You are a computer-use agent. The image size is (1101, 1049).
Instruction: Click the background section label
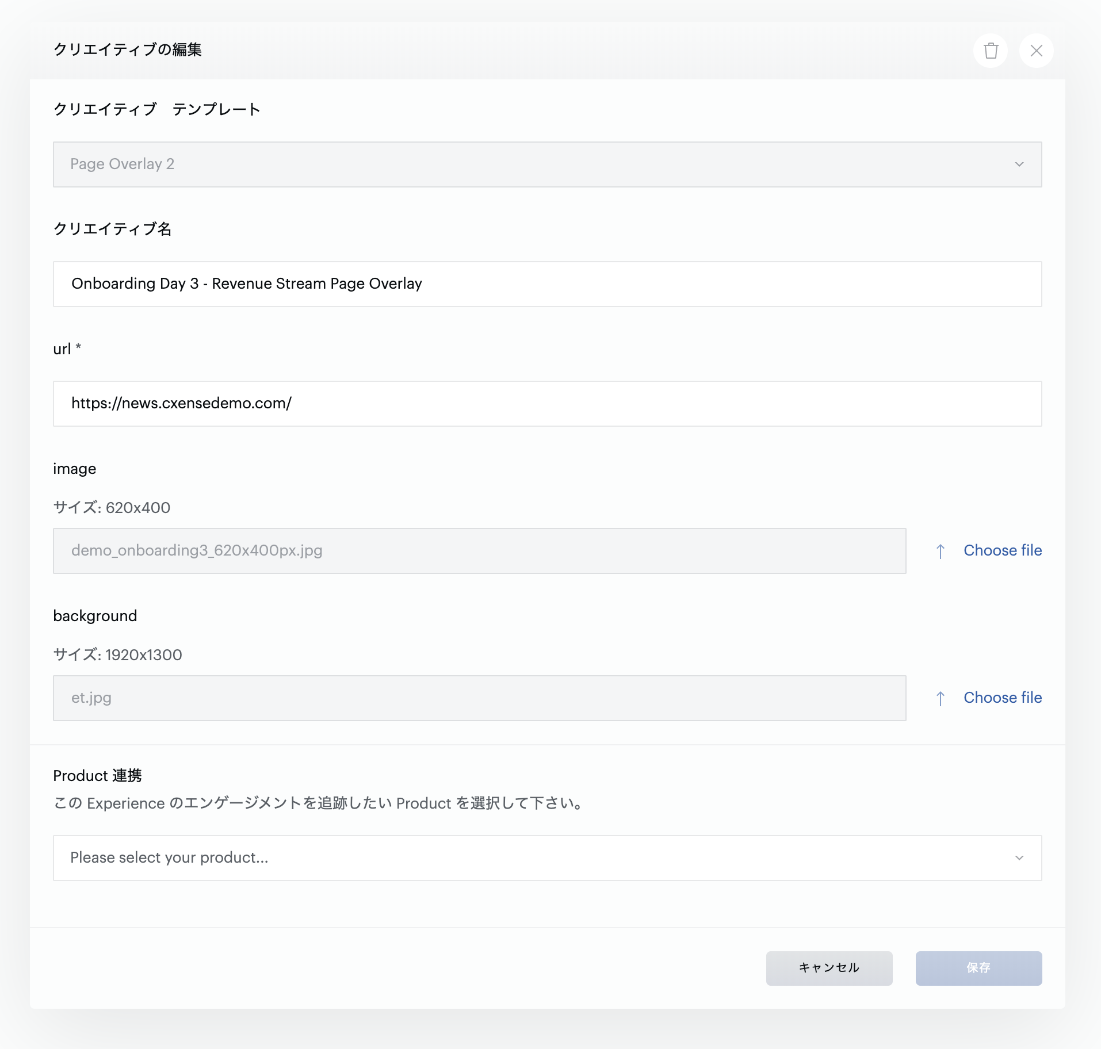[x=95, y=616]
